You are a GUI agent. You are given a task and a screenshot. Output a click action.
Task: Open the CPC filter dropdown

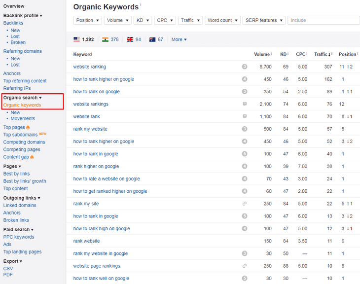165,20
